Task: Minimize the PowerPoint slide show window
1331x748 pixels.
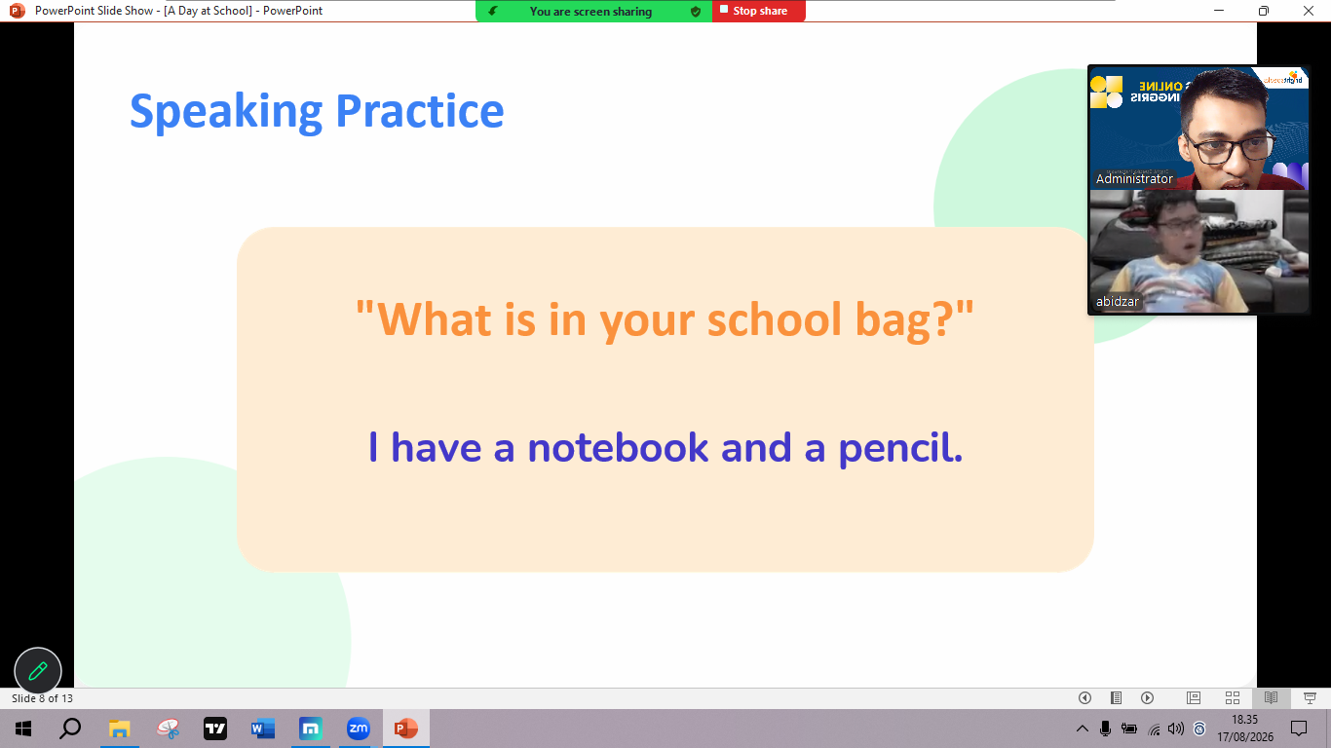Action: pos(1219,11)
